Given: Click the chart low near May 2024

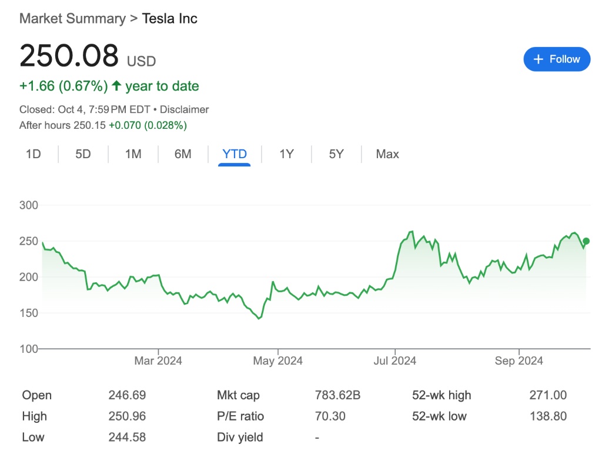Looking at the screenshot, I should [259, 318].
